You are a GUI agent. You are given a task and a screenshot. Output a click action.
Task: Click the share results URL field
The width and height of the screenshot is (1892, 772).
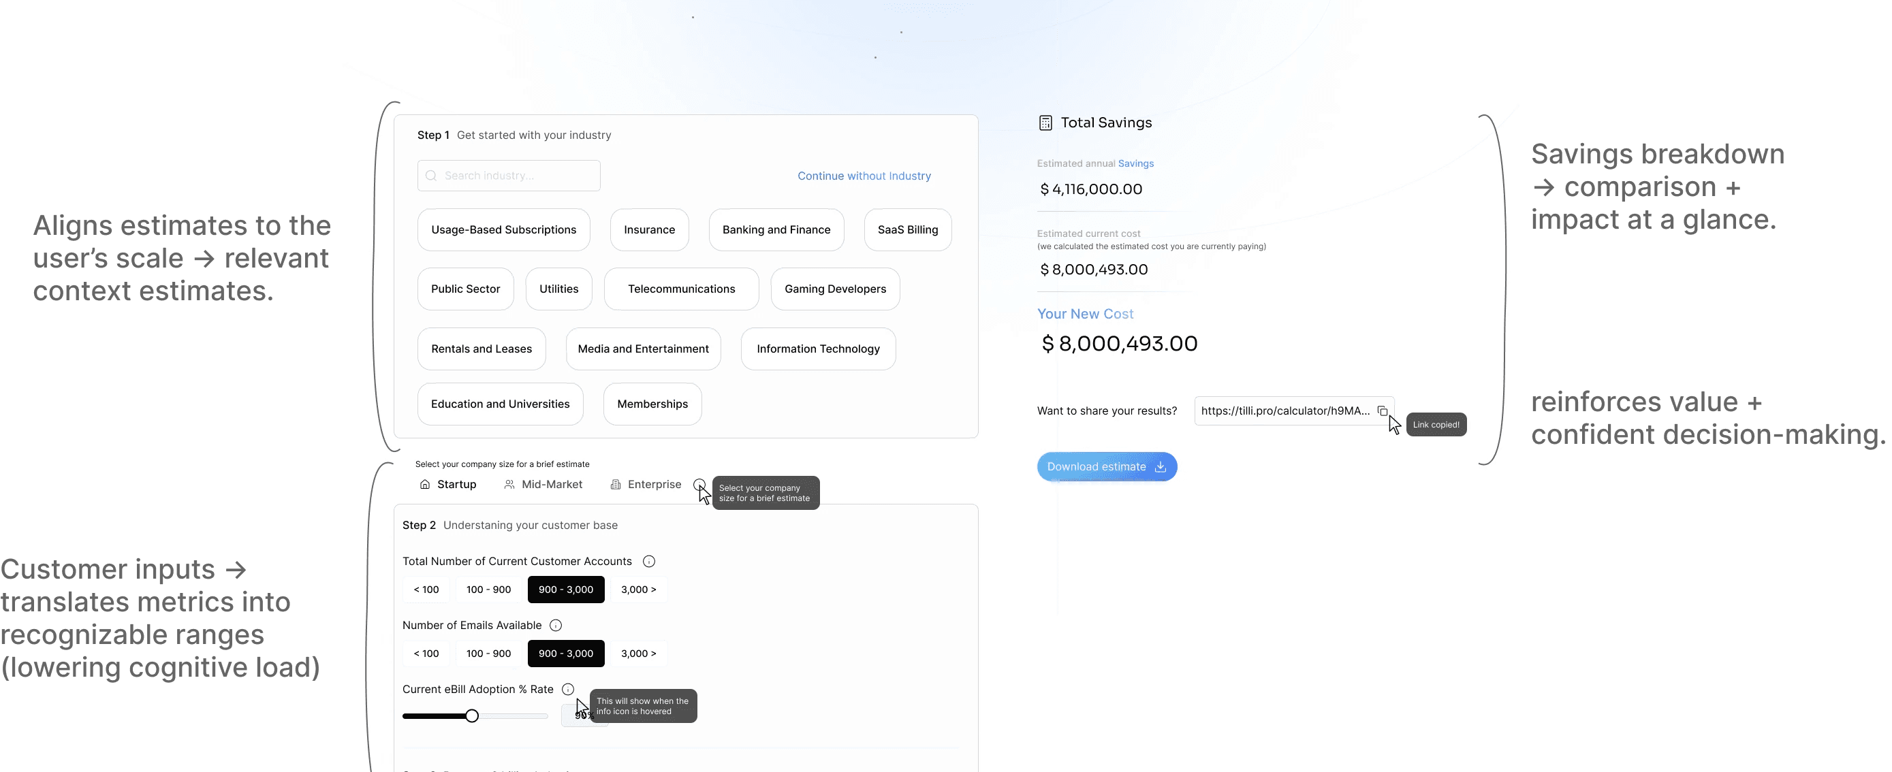(x=1293, y=411)
